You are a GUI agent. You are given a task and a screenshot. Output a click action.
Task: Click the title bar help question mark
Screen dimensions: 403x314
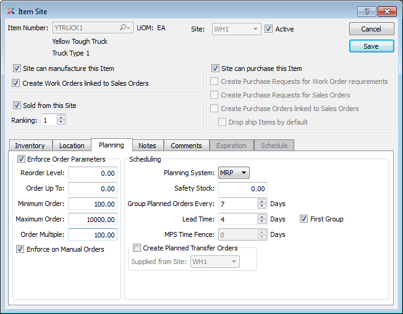click(x=366, y=11)
